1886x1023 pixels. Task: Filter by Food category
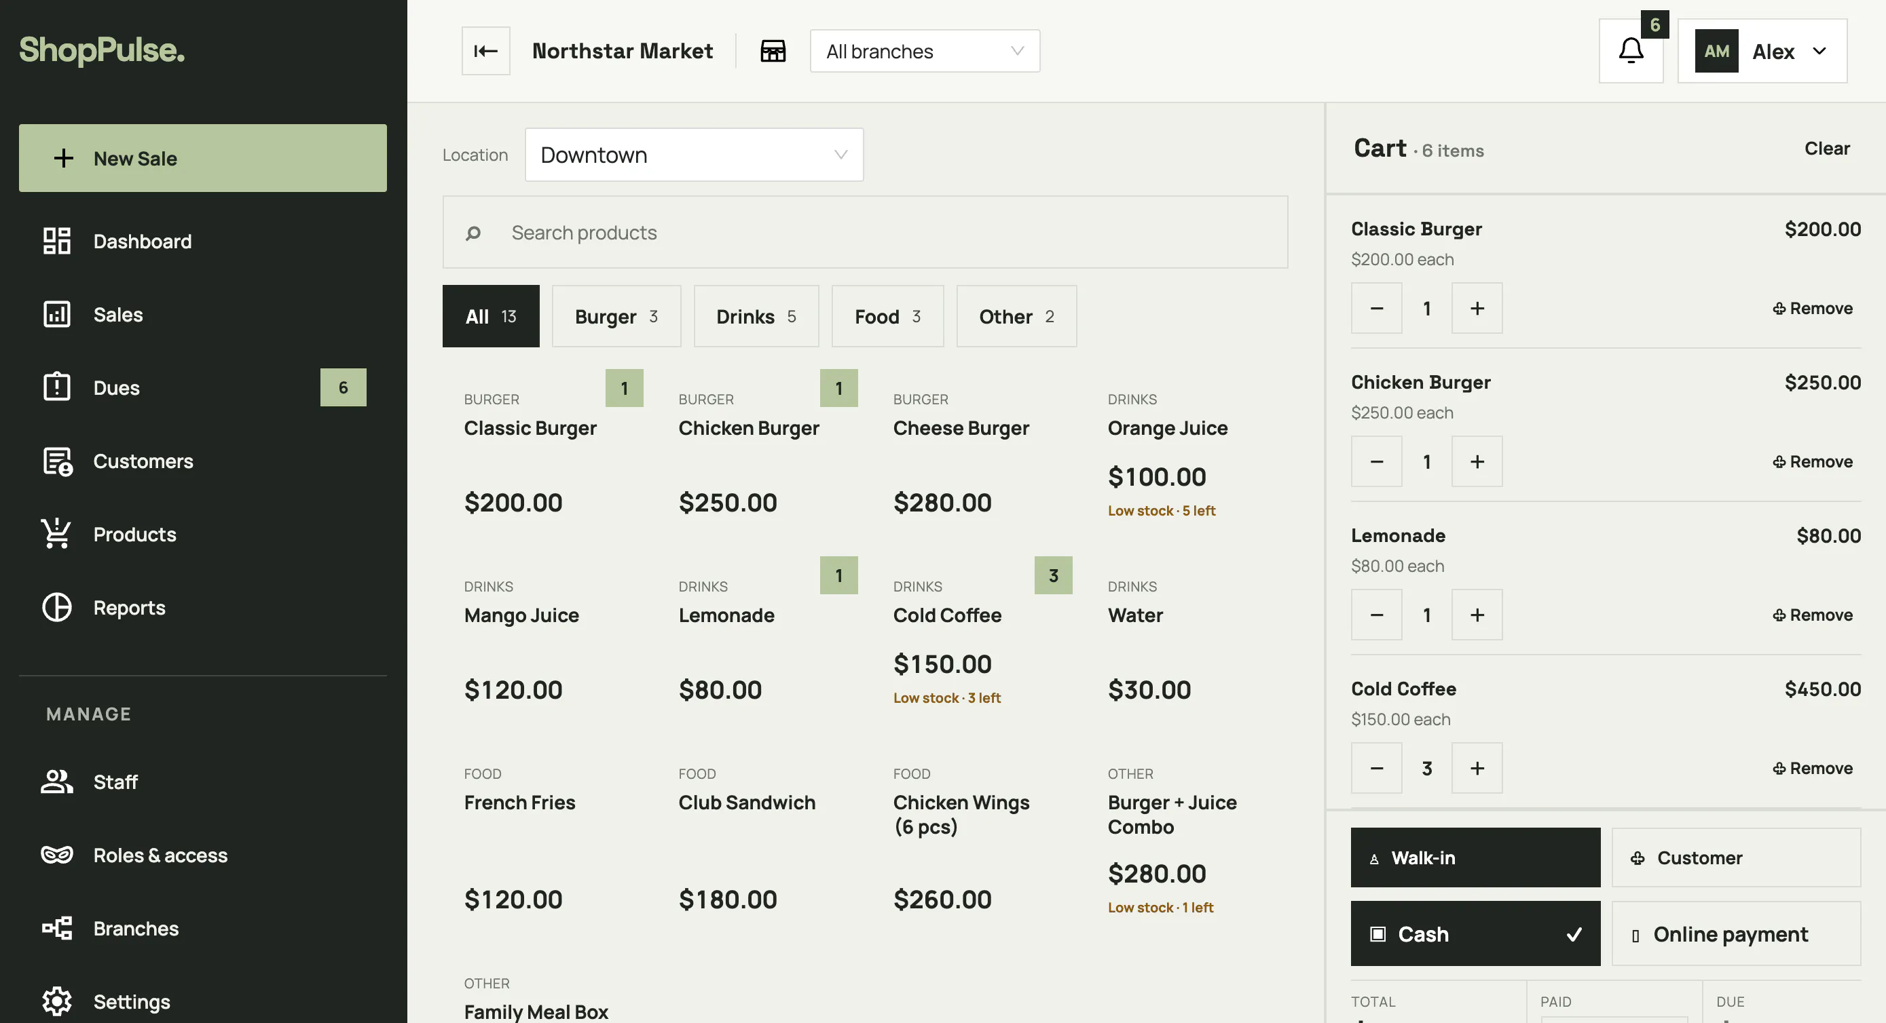[887, 316]
